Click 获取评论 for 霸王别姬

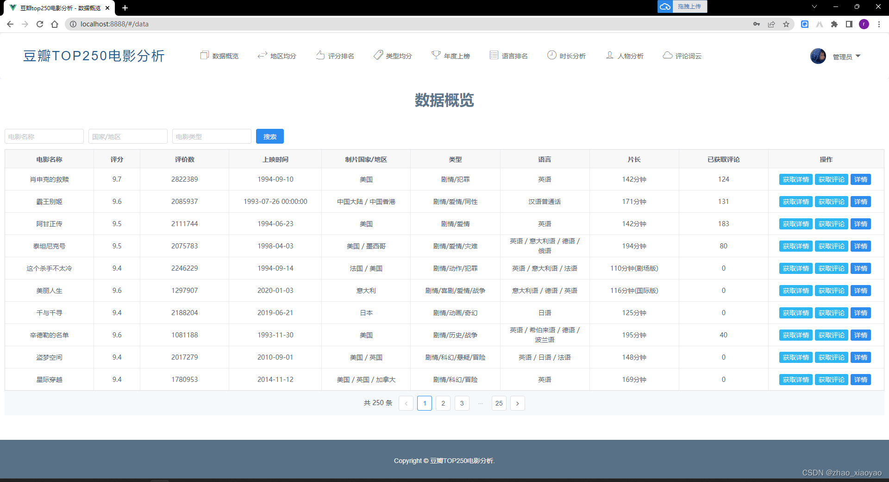pos(831,202)
